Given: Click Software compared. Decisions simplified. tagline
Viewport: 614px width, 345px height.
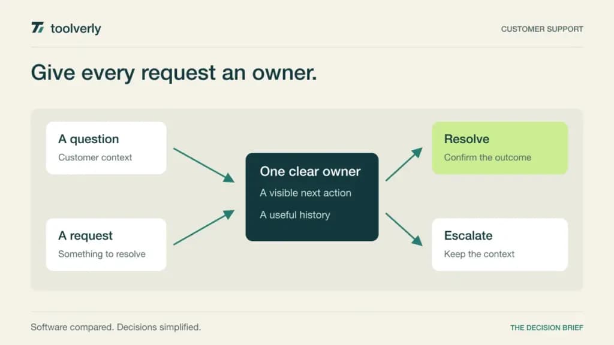Looking at the screenshot, I should 116,327.
